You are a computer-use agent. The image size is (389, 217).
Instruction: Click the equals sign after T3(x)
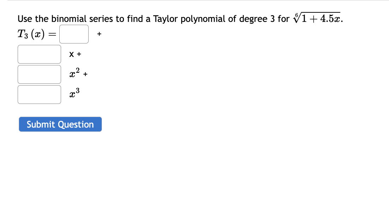click(x=50, y=34)
